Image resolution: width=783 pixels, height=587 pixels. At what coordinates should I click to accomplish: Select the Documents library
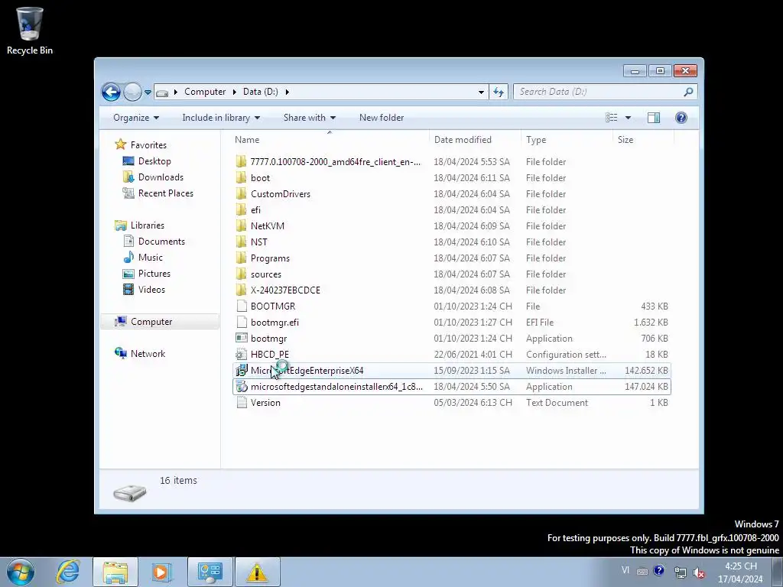161,242
